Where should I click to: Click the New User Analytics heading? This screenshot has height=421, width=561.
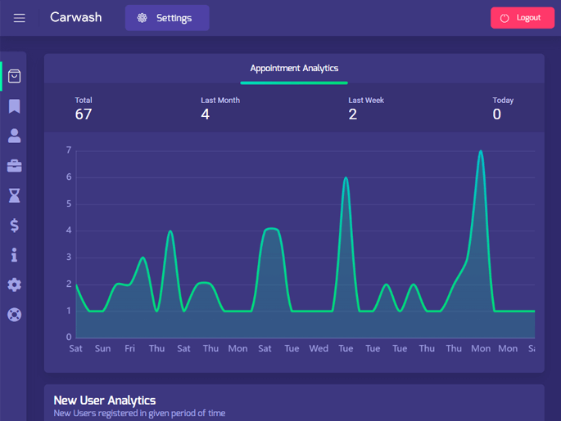105,401
